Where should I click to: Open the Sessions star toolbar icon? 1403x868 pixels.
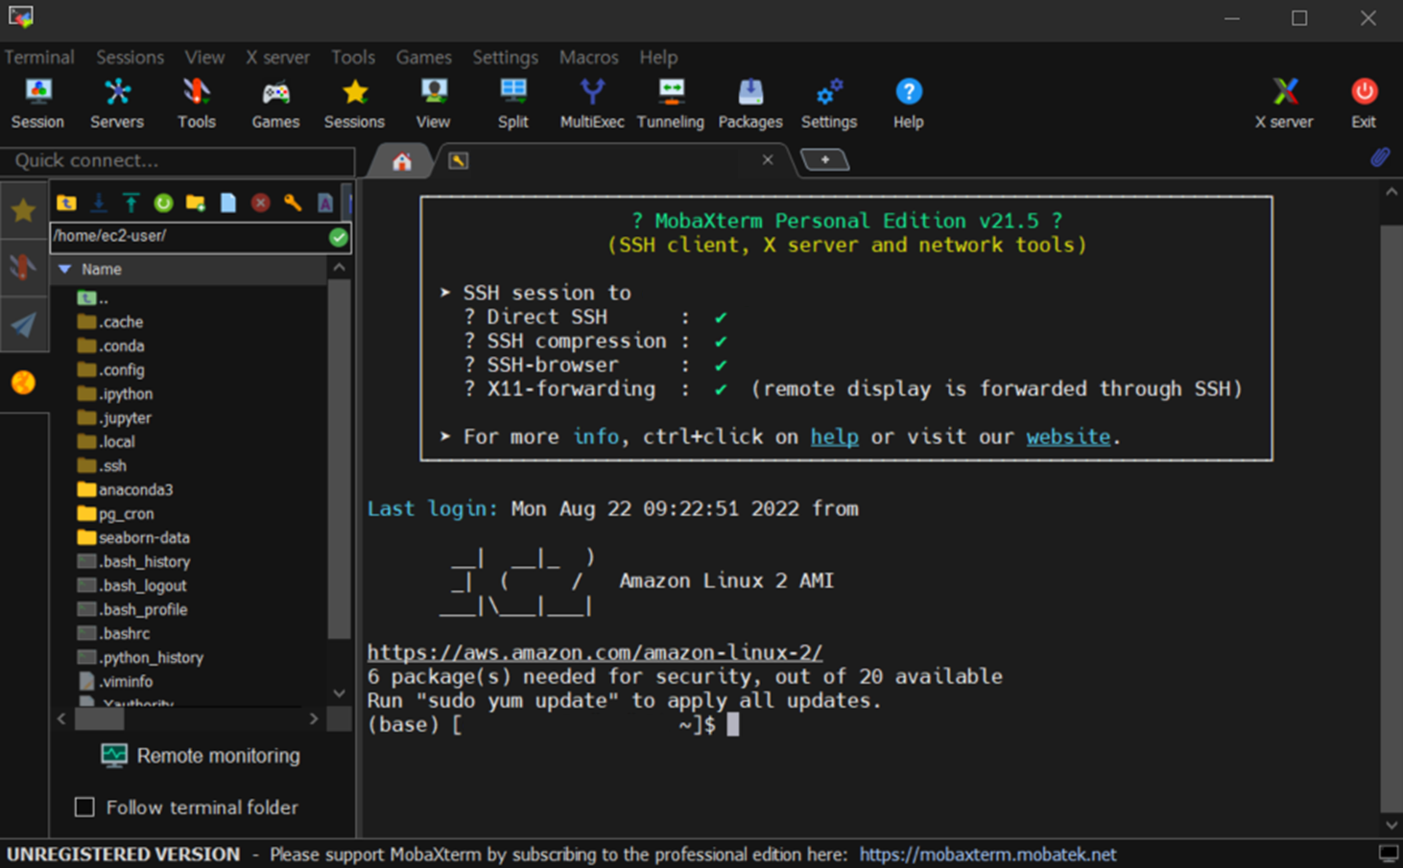click(x=354, y=104)
